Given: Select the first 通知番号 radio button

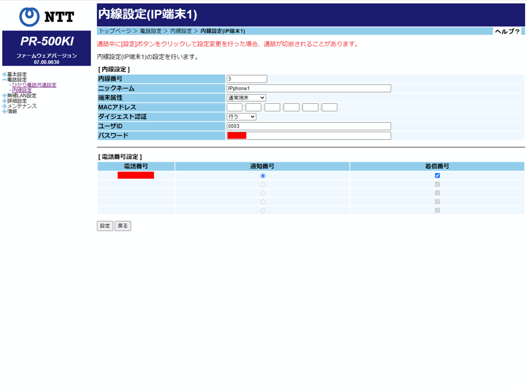Looking at the screenshot, I should (263, 176).
